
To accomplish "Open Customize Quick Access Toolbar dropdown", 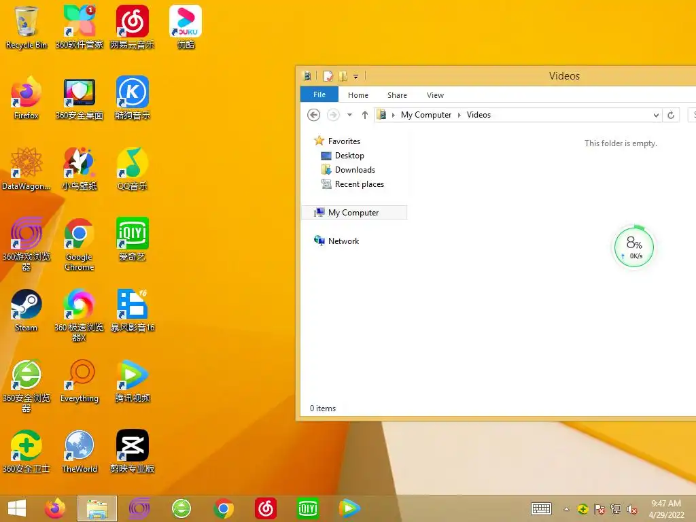I will click(355, 76).
